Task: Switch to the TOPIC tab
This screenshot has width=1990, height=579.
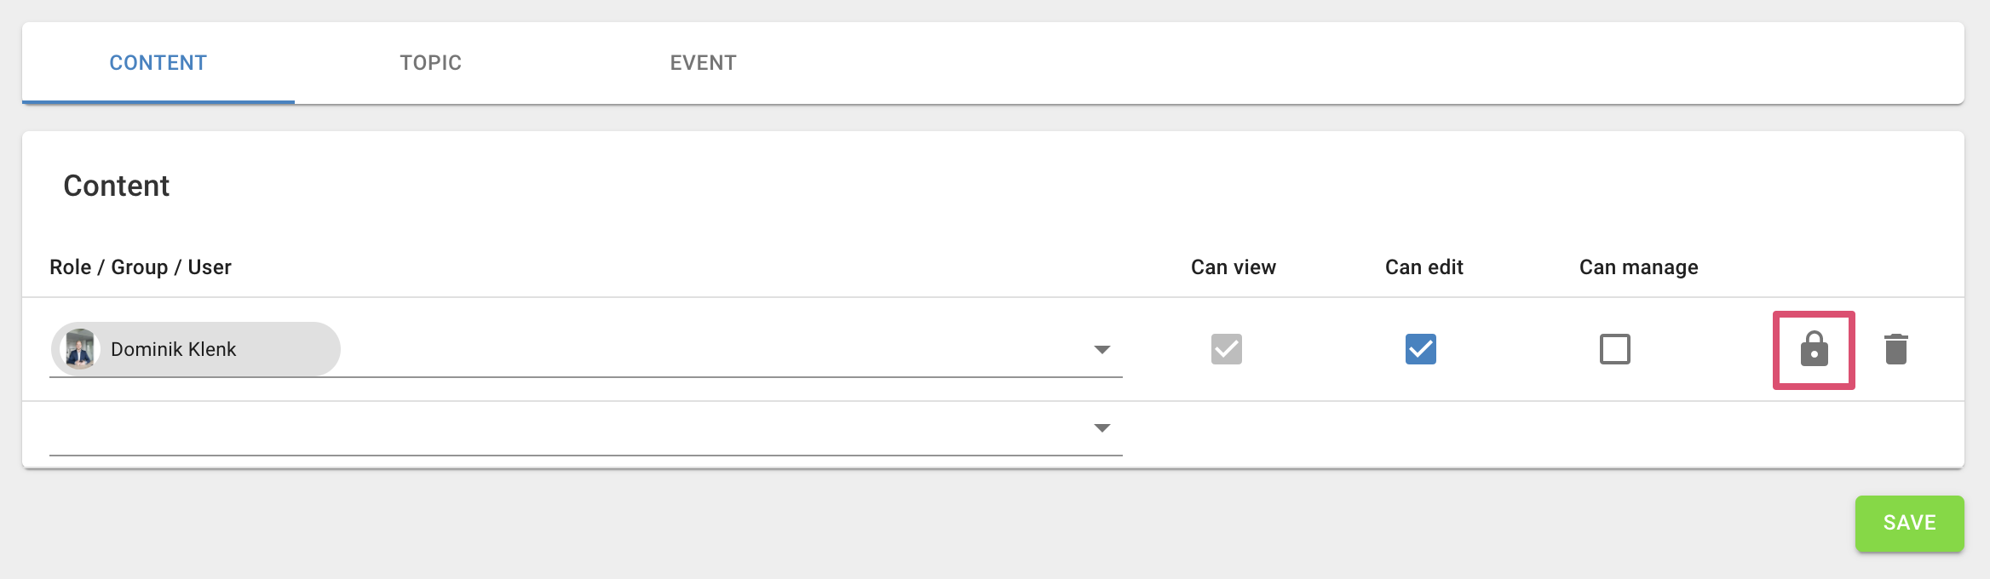Action: tap(430, 63)
